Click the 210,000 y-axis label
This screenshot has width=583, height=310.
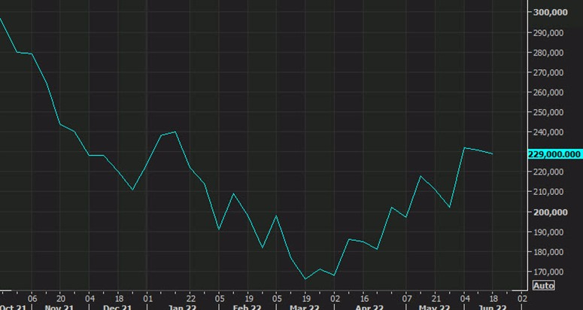(x=548, y=192)
